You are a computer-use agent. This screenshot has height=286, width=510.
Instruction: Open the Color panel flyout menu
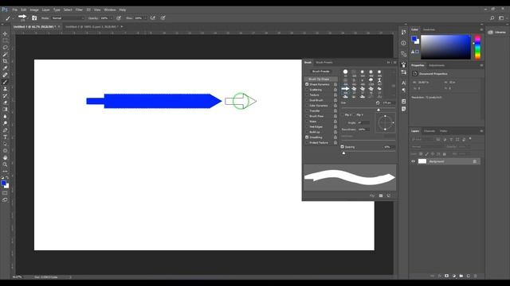tap(481, 29)
